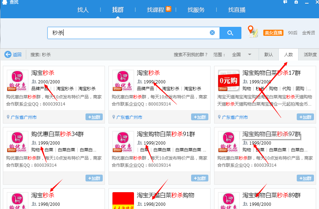This screenshot has height=209, width=319.
Task: Open the 淘宝购物白菜秒杀17群 group title
Action: point(271,73)
